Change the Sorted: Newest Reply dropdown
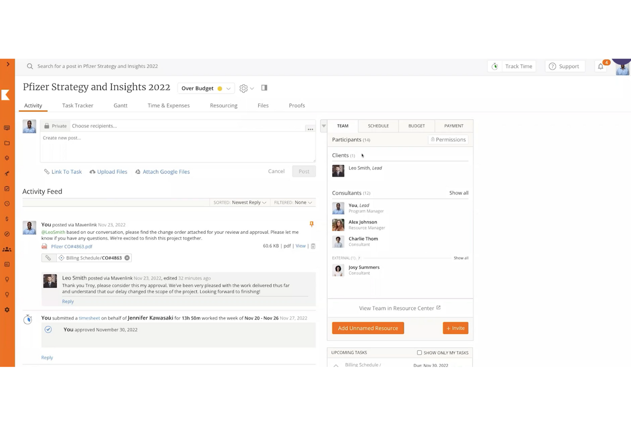This screenshot has height=421, width=631. point(240,203)
